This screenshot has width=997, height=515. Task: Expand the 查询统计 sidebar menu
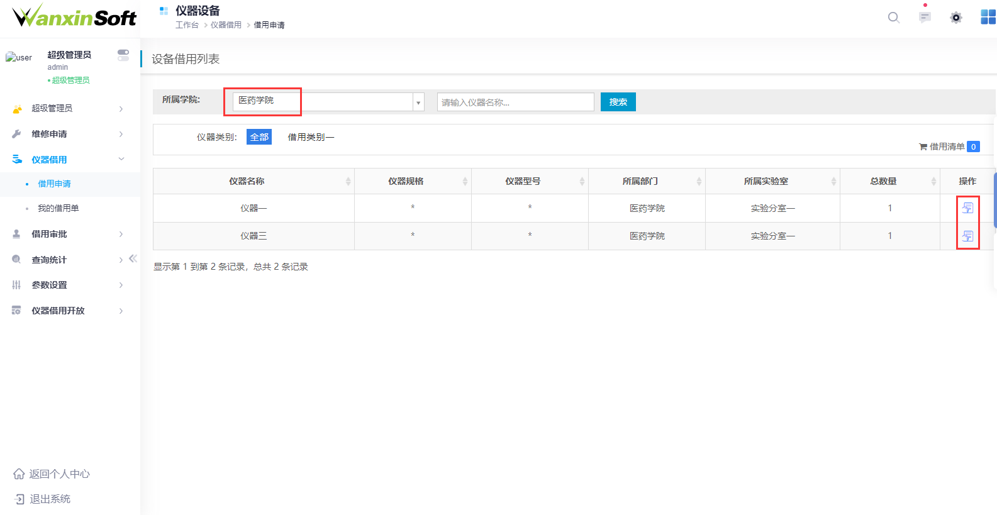click(49, 260)
